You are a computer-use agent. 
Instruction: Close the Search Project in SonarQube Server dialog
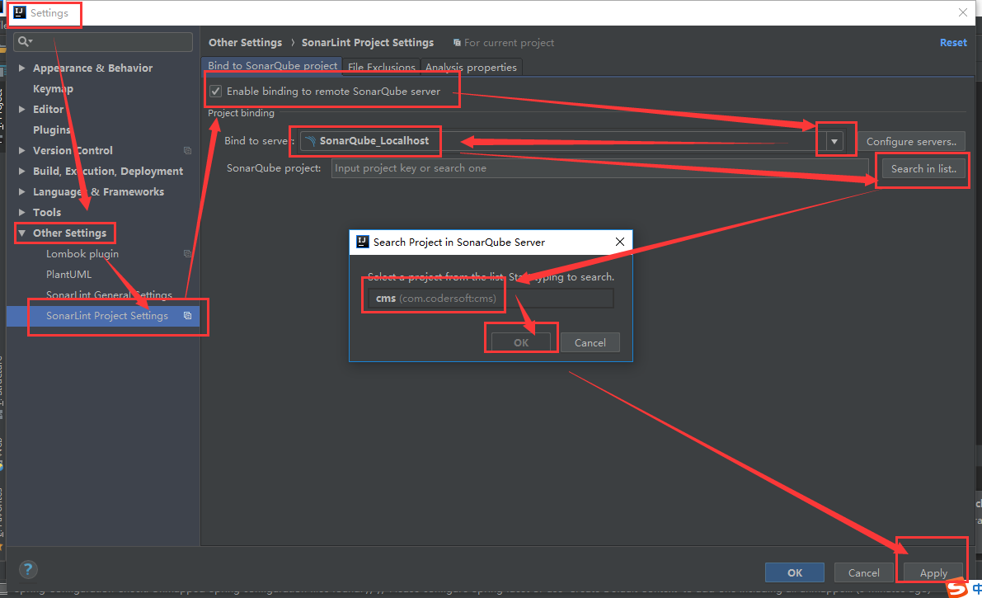tap(619, 242)
